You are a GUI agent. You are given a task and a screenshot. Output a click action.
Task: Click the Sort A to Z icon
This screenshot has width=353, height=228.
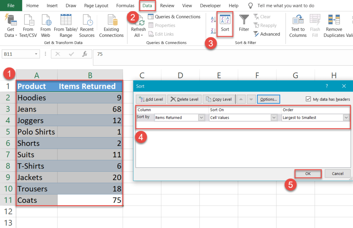[214, 19]
